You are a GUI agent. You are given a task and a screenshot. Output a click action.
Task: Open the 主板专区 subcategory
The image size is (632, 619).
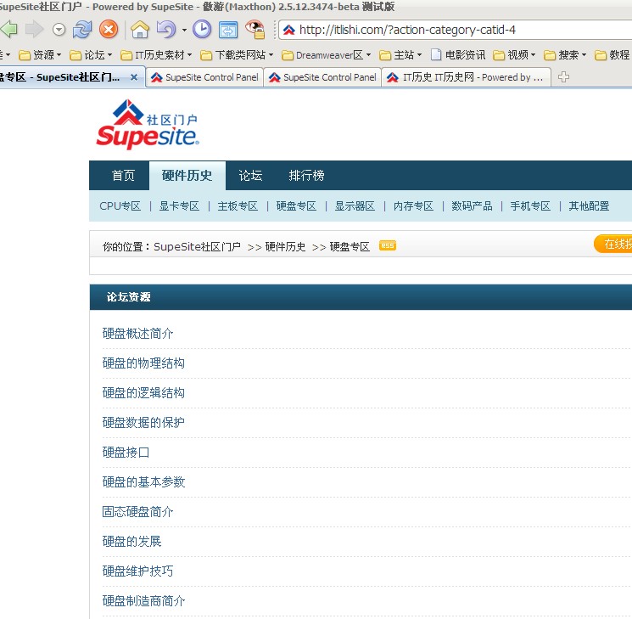coord(238,206)
